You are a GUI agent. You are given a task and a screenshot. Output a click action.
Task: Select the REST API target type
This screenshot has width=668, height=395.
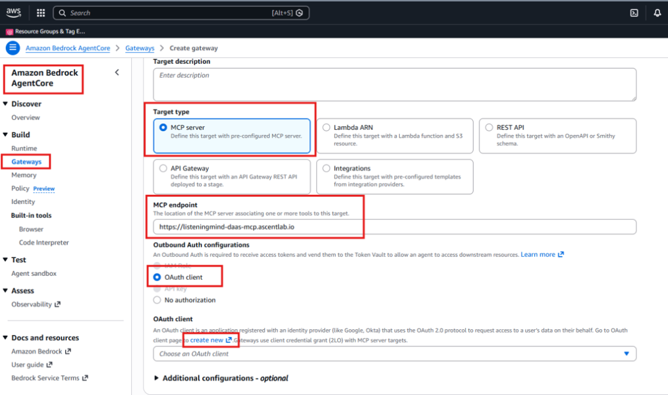[x=489, y=128]
